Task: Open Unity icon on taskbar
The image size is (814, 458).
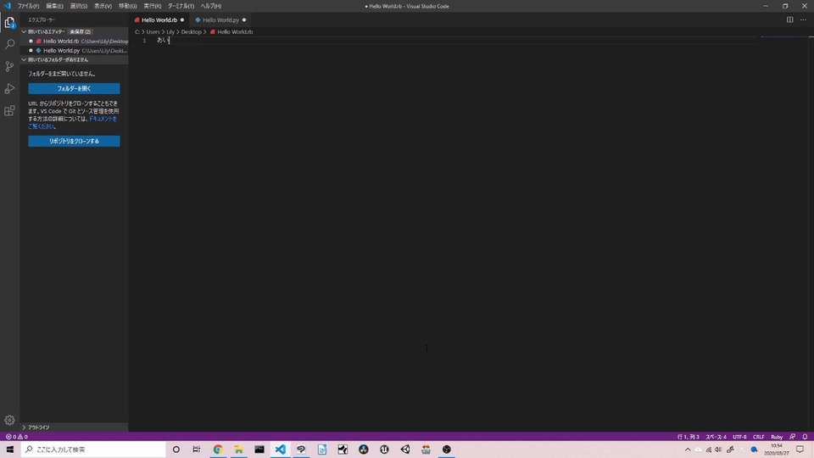Action: (x=405, y=450)
